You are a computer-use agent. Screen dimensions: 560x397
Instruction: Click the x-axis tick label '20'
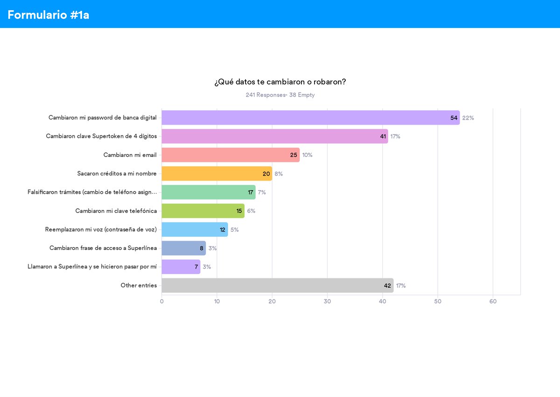coord(272,302)
